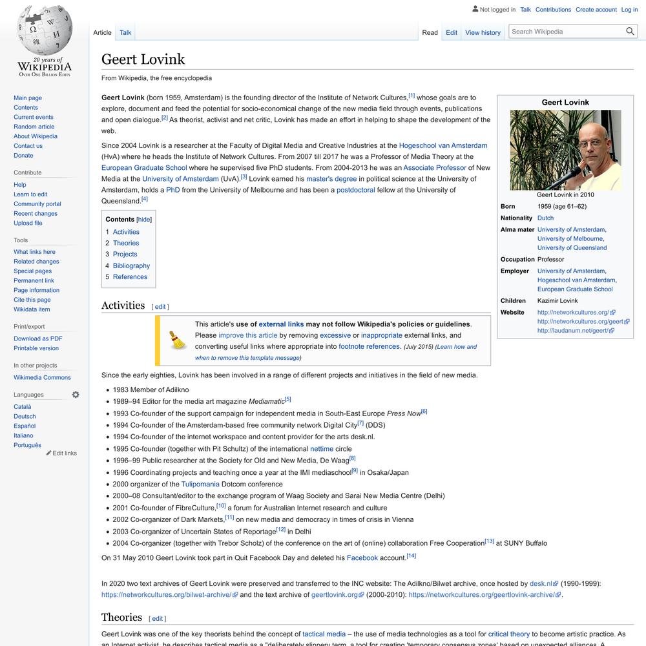Open language settings gear icon
The width and height of the screenshot is (646, 646).
(76, 395)
